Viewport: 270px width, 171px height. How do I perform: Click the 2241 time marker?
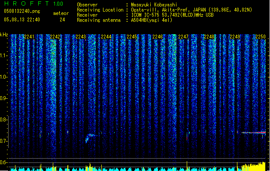click(29, 37)
